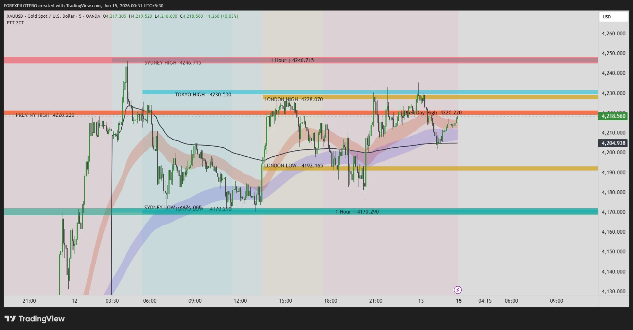Click the +1.260 (+0.03%) change value
The width and height of the screenshot is (633, 330).
click(x=222, y=16)
